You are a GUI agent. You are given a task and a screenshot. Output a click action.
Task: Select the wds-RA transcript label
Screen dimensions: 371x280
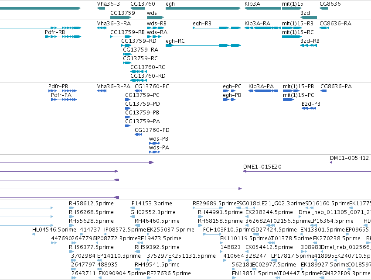pos(157,32)
